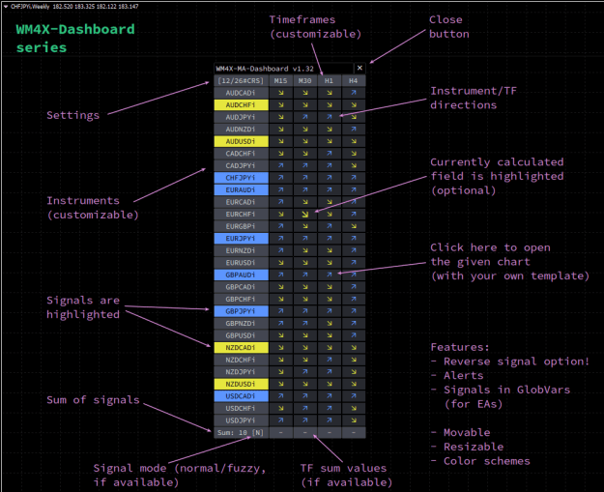Click the yellow NZDCADi instrument label
The width and height of the screenshot is (604, 492).
pos(242,348)
